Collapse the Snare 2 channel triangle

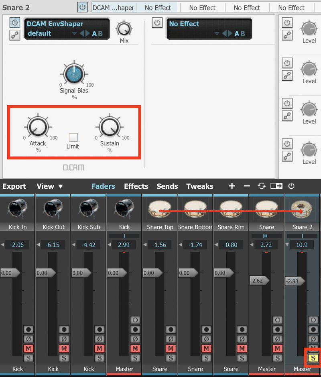[287, 245]
